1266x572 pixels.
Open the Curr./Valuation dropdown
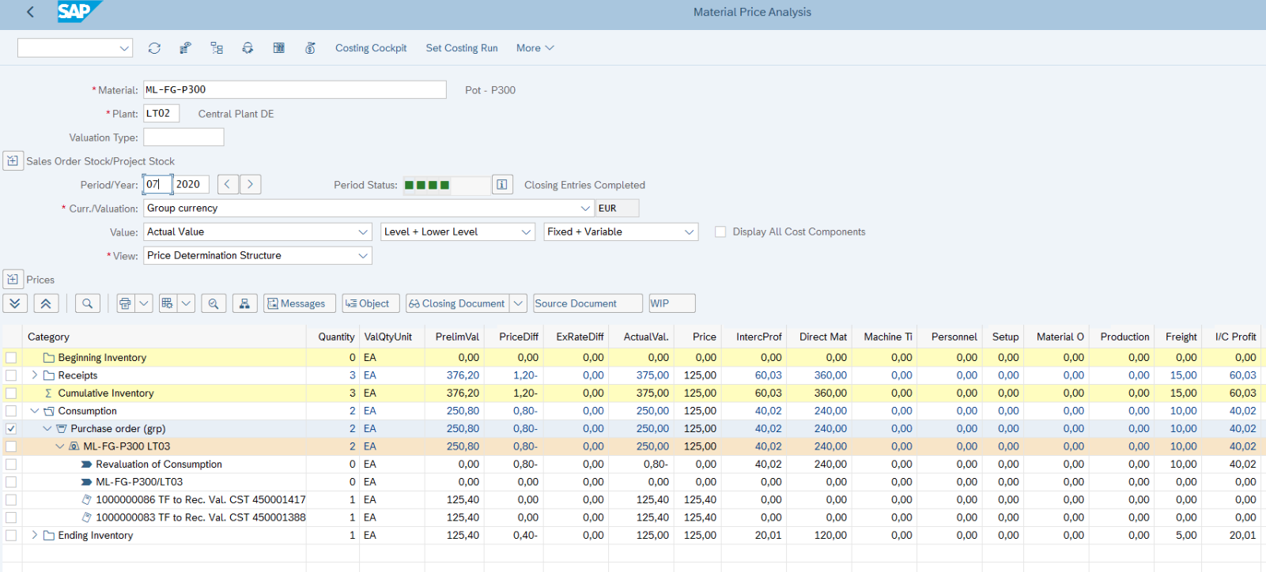click(586, 209)
